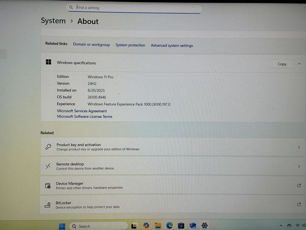Screen dimensions: 306x230
Task: Copy Windows specifications
Action: 282,64
